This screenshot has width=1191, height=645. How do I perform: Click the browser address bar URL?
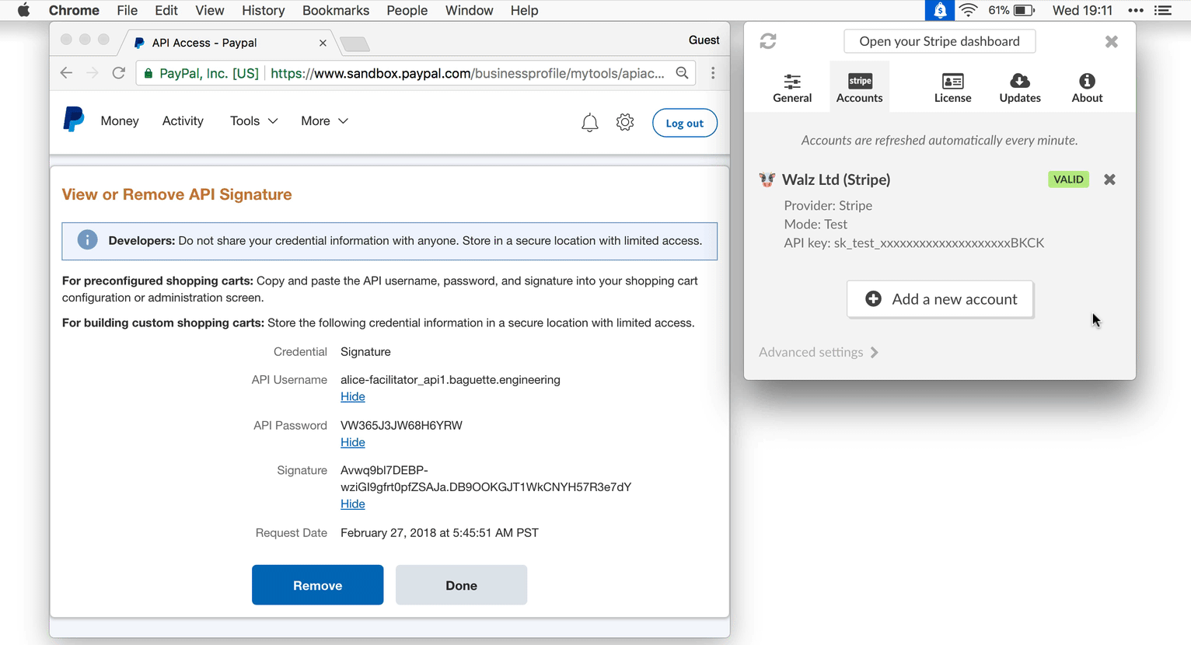coord(466,74)
